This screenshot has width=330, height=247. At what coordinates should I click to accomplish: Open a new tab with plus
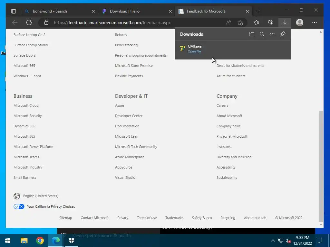click(258, 11)
